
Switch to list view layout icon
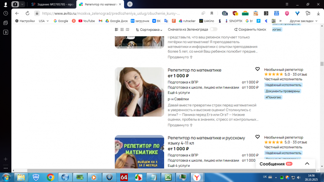(x=116, y=30)
